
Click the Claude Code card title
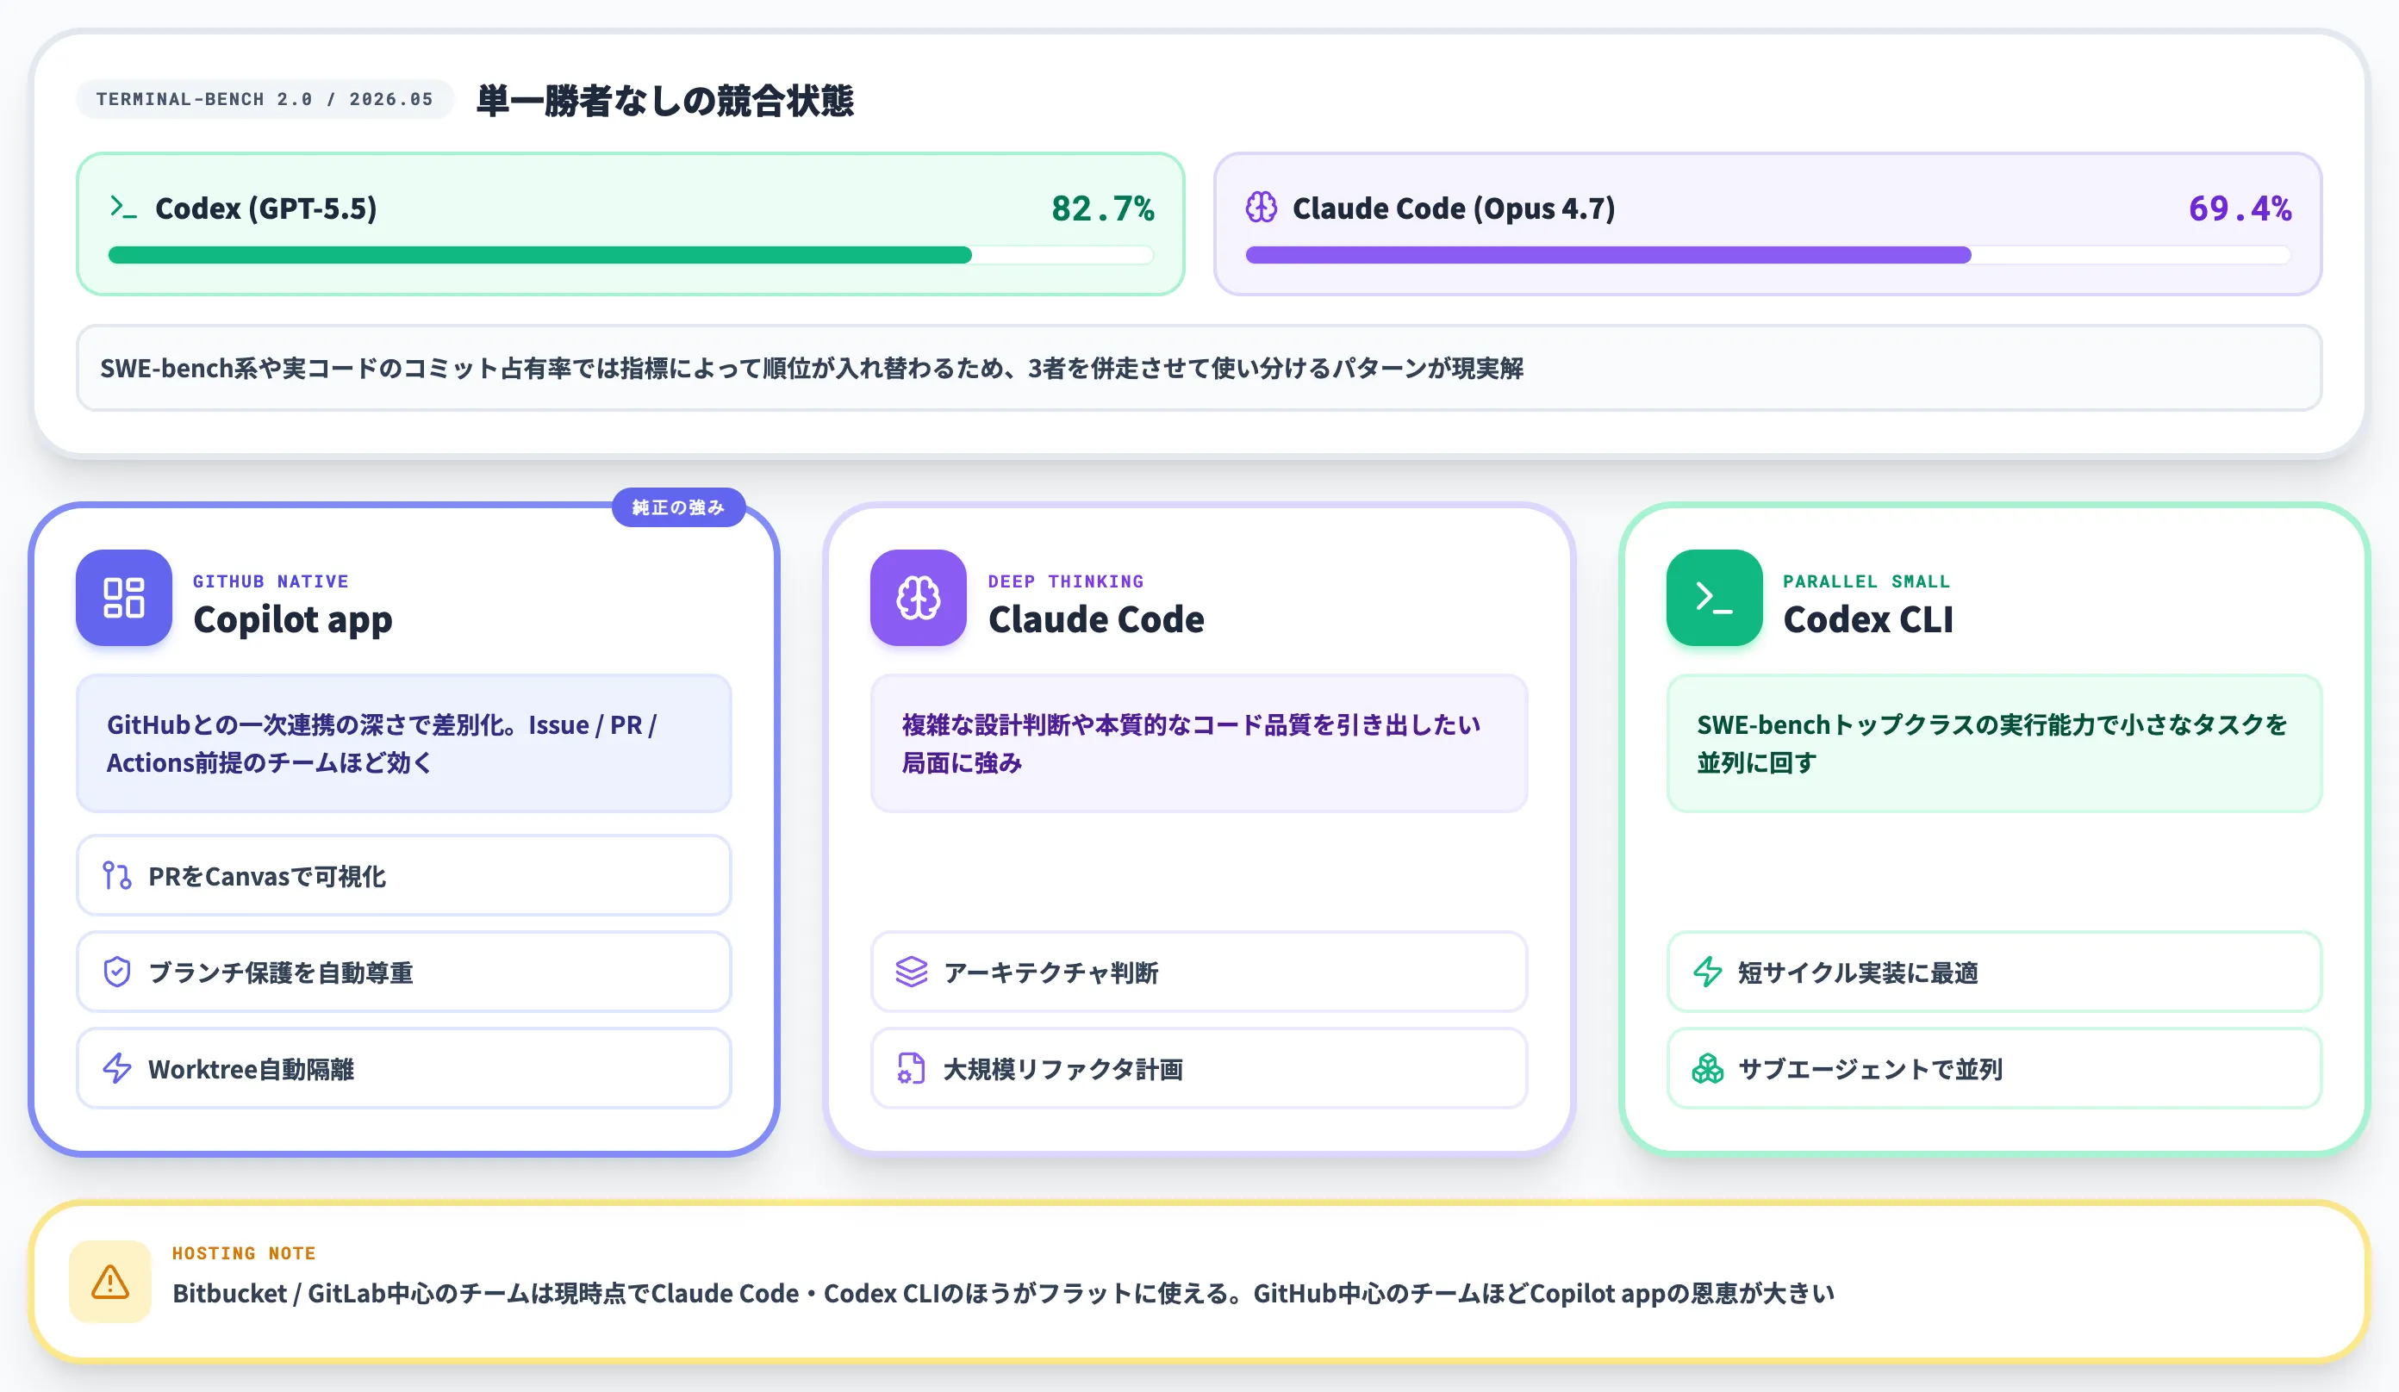click(x=1096, y=619)
